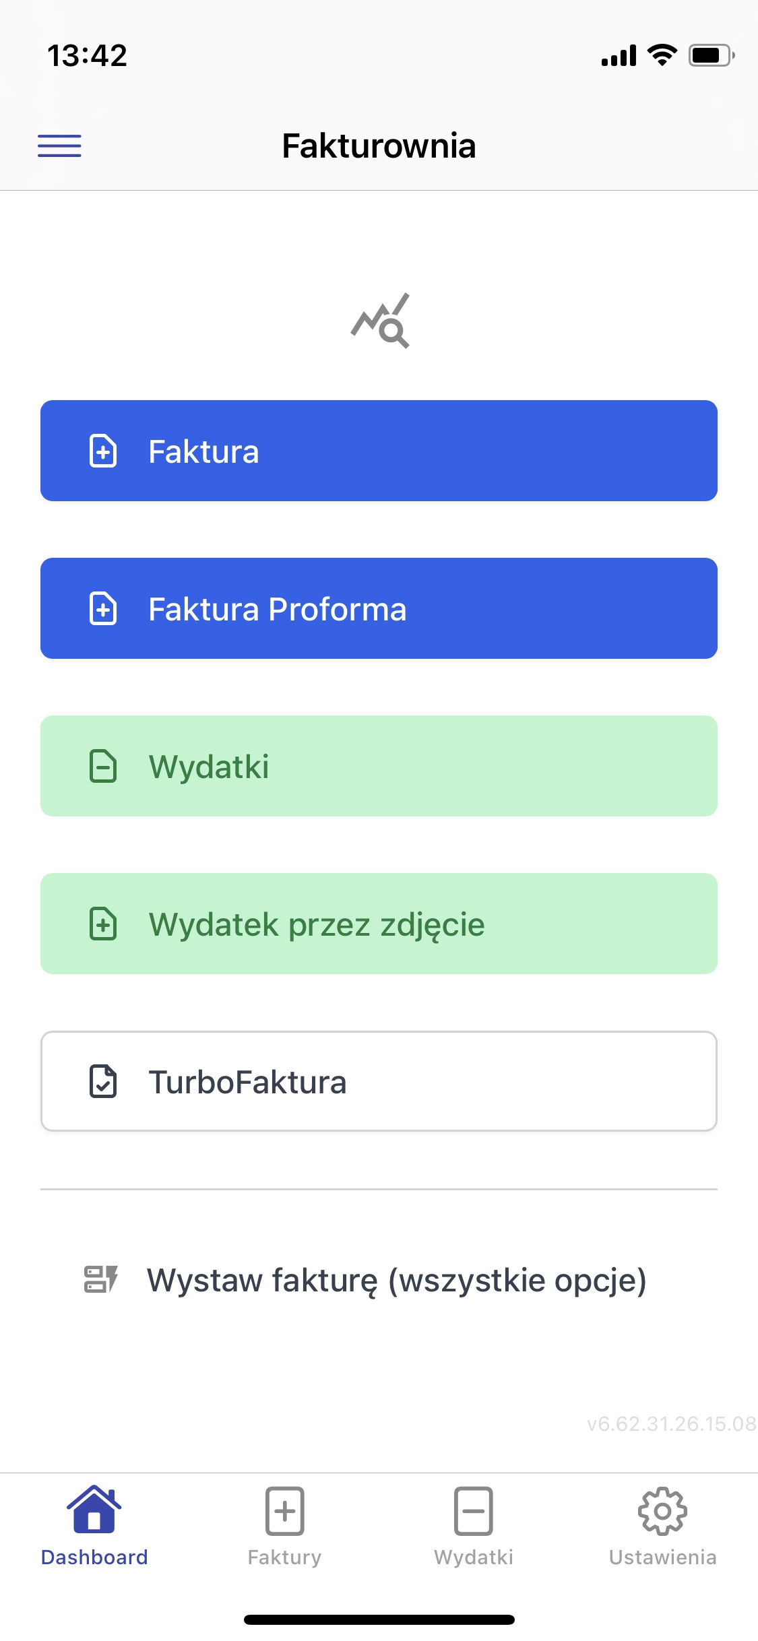
Task: Tap the Fakturownia header title
Action: 379,146
